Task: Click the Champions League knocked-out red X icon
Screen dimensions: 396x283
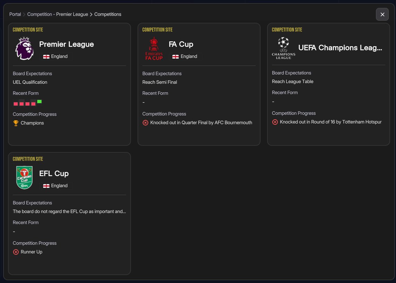Action: (x=275, y=122)
